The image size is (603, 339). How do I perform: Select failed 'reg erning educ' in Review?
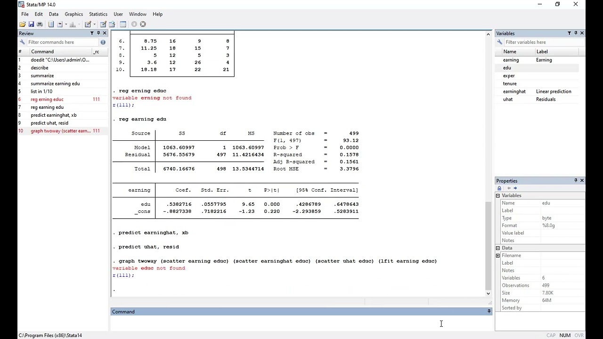62,99
